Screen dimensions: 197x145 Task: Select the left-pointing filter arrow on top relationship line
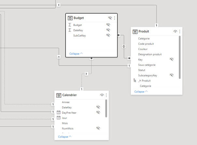(59, 5)
